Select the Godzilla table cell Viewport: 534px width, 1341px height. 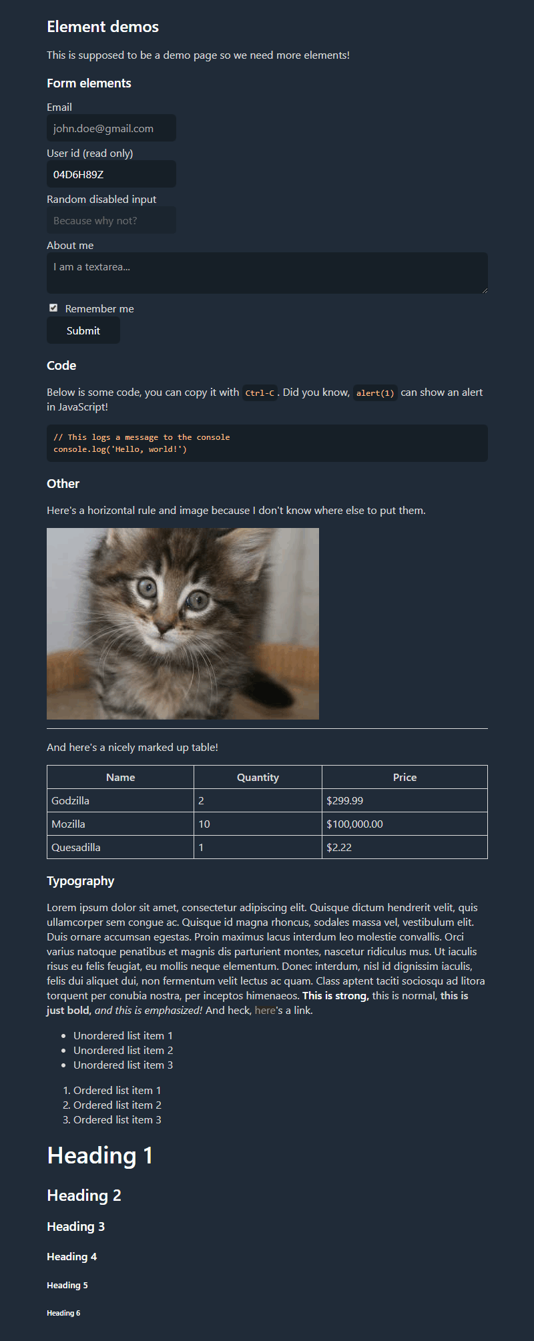tap(71, 800)
